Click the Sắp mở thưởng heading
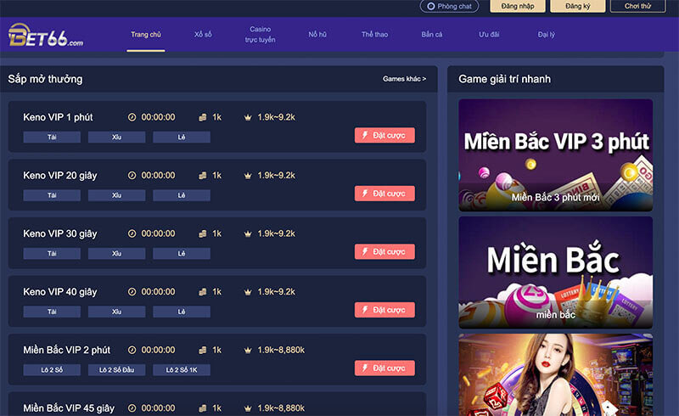679x416 pixels. click(x=45, y=79)
